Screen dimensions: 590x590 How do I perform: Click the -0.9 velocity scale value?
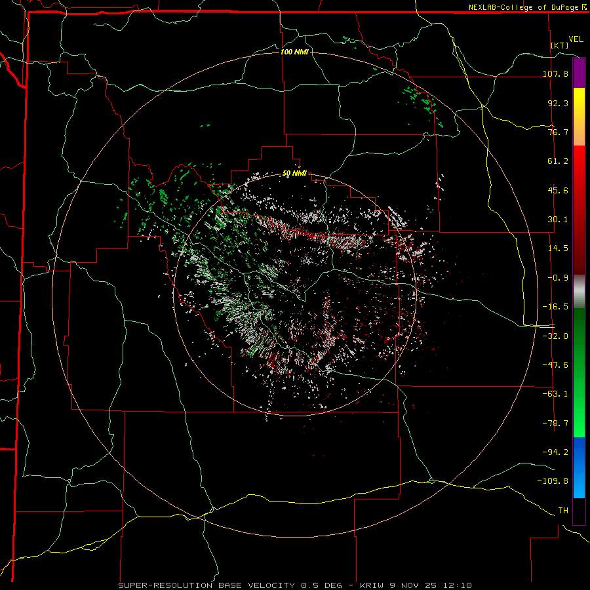(558, 278)
